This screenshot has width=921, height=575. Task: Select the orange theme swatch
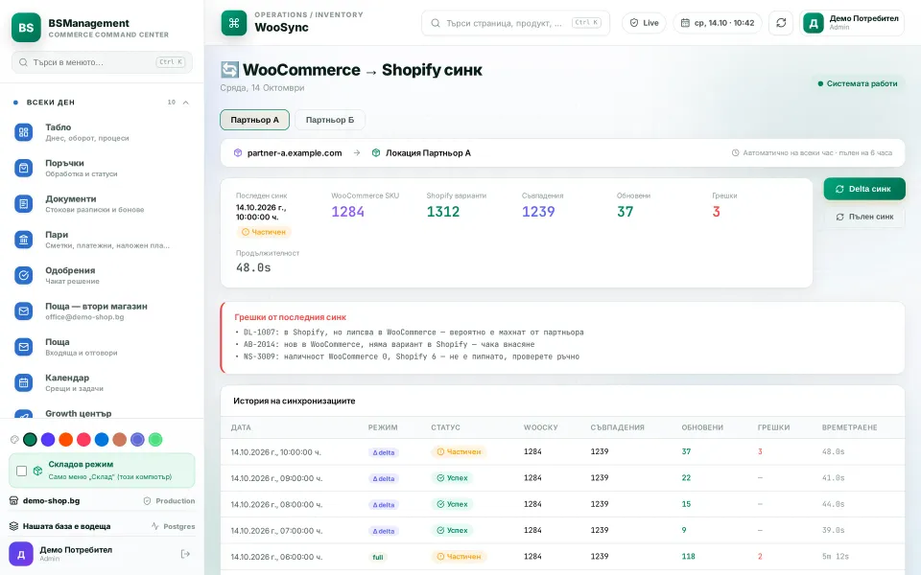pyautogui.click(x=66, y=440)
